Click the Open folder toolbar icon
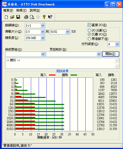 tap(12, 17)
